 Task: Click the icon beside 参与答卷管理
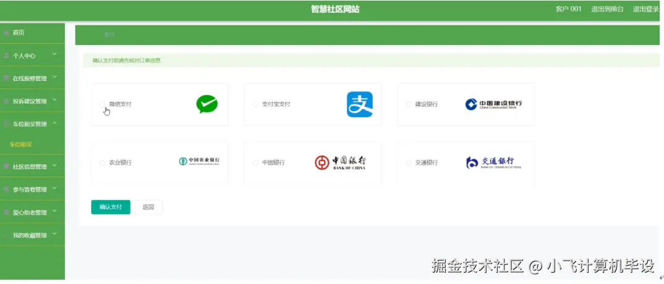[x=6, y=190]
